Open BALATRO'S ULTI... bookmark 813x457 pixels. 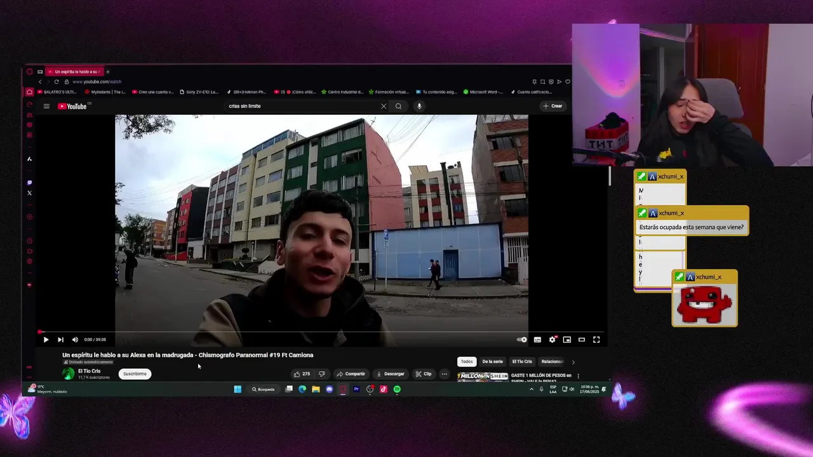coord(57,92)
